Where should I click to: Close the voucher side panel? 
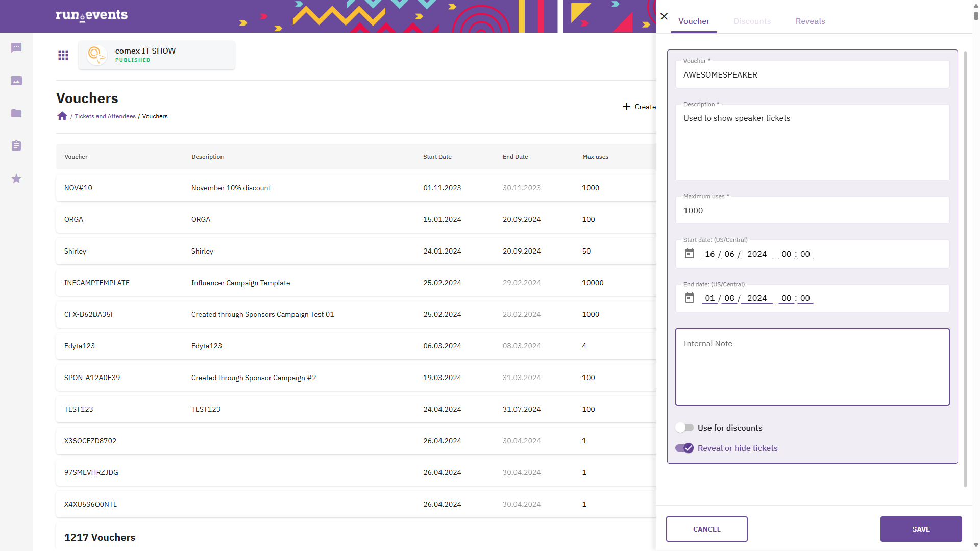(664, 16)
